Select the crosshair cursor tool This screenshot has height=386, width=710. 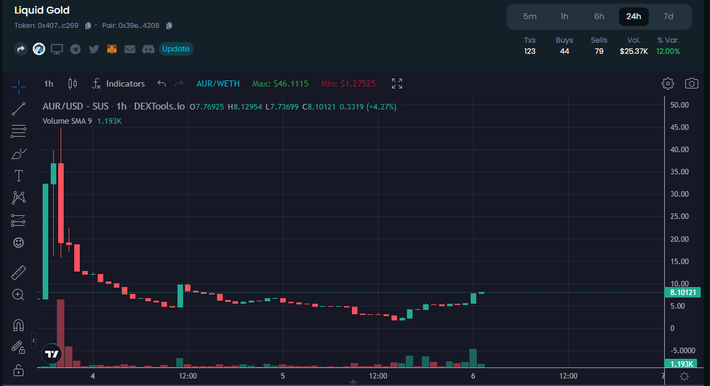coord(19,86)
